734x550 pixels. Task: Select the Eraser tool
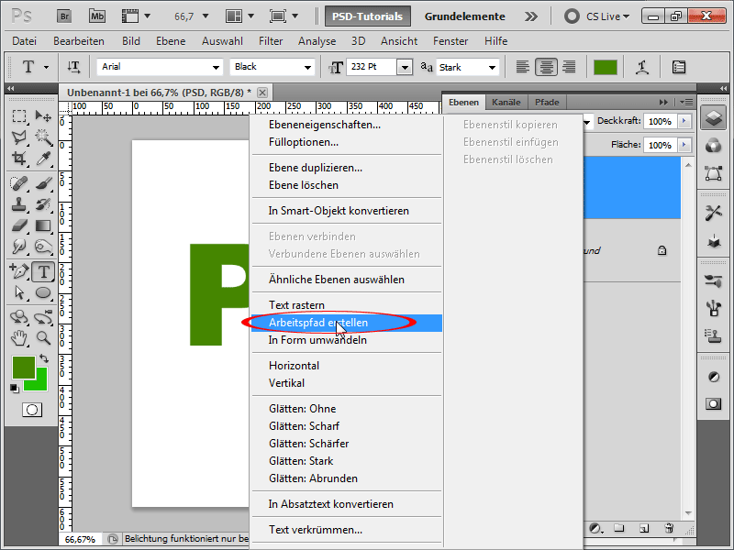coord(19,225)
